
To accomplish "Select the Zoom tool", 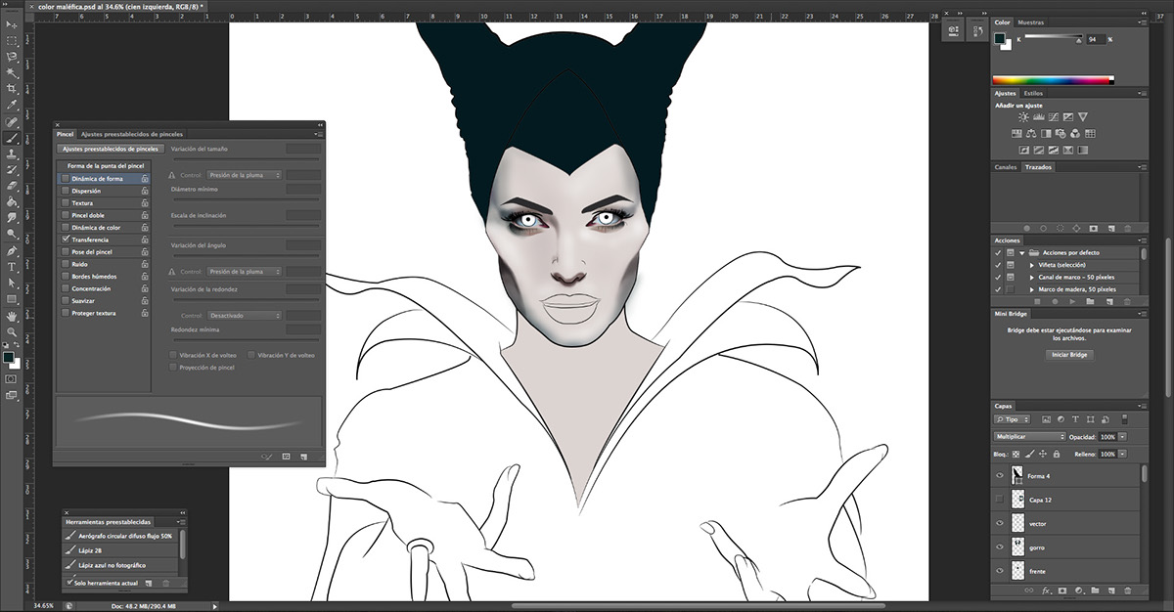I will click(x=12, y=333).
